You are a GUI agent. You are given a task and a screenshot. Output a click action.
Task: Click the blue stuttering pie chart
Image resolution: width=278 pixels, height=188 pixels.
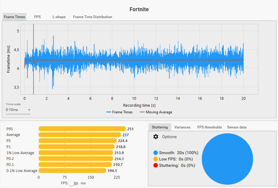pyautogui.click(x=227, y=159)
